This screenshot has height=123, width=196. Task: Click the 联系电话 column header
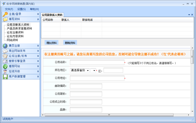point(91,20)
